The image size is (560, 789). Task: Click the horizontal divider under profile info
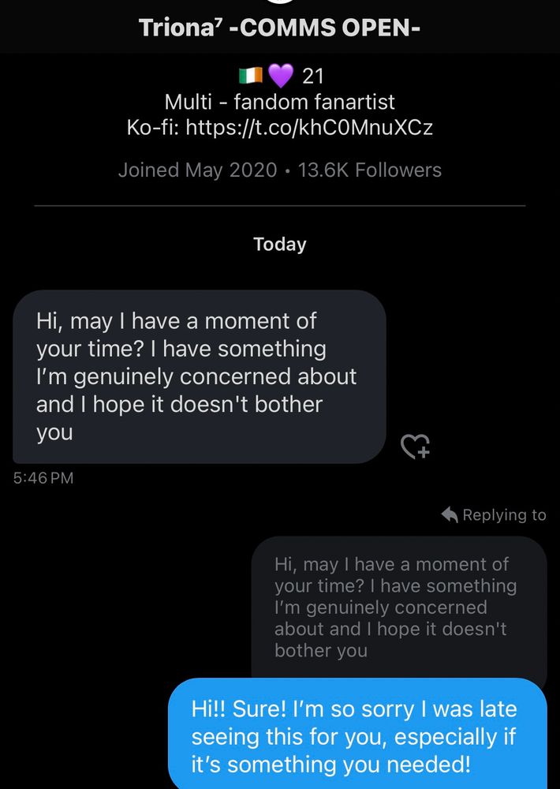click(x=280, y=206)
